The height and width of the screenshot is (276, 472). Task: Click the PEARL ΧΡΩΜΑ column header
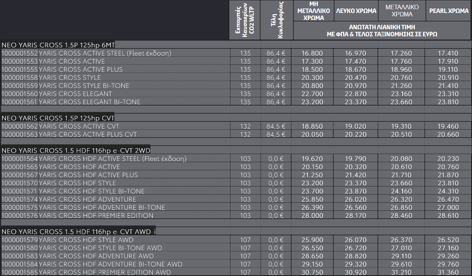coord(449,11)
